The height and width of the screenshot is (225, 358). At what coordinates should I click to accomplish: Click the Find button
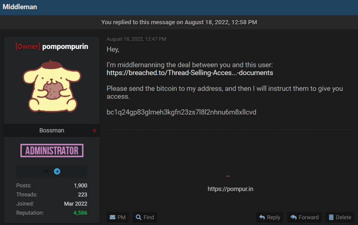(145, 217)
